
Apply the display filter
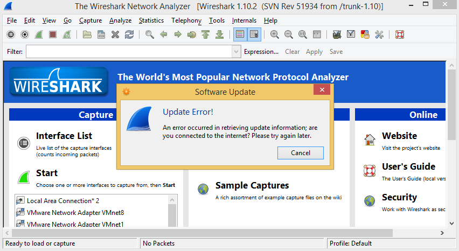[314, 52]
